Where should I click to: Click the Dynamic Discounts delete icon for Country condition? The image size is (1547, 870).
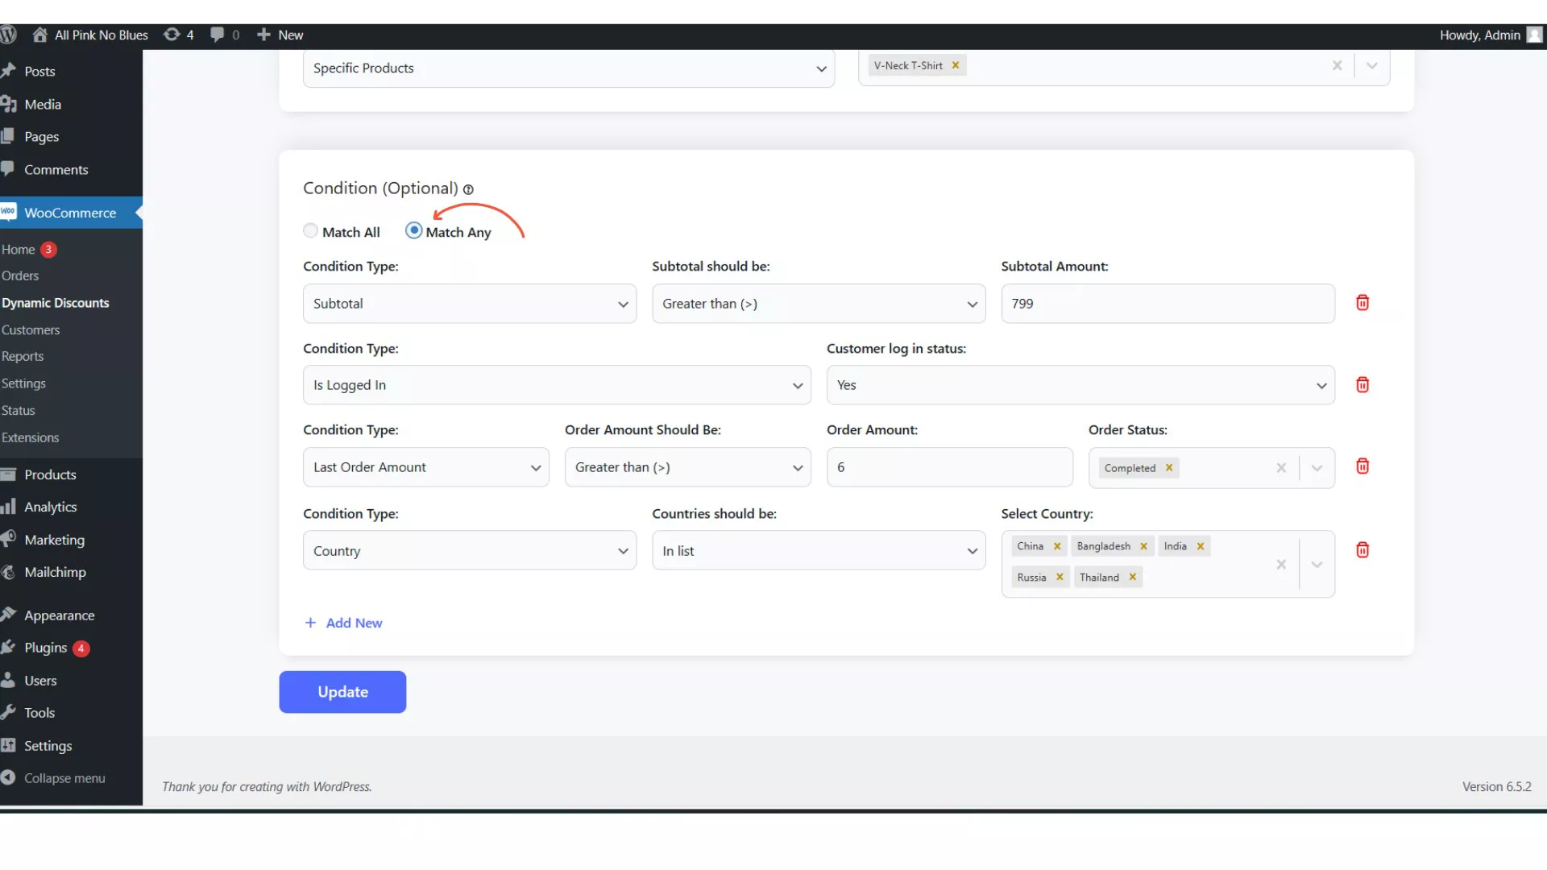[x=1362, y=550]
